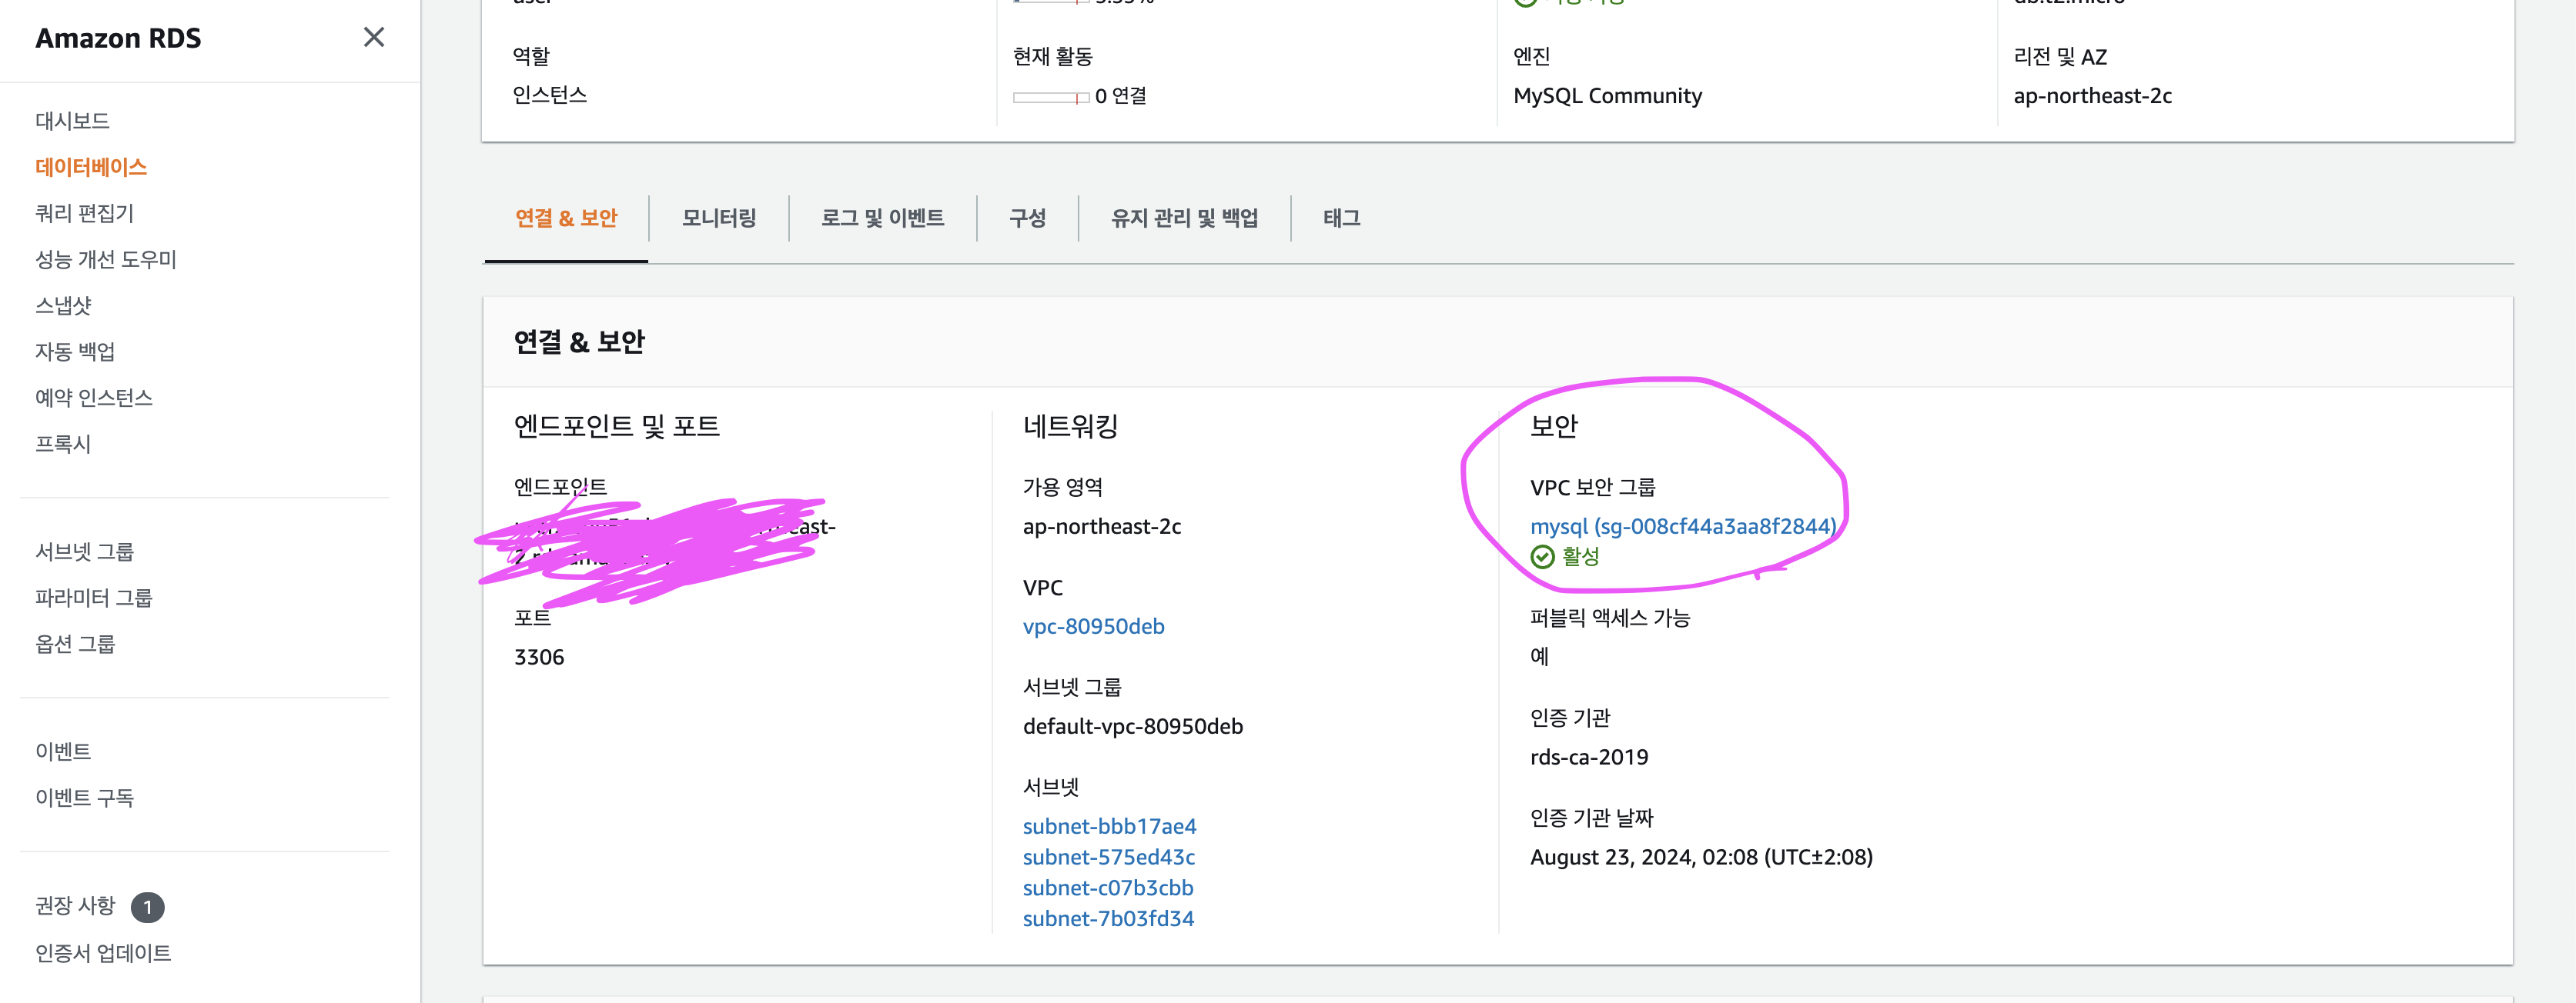Screen dimensions: 2576x1003
Task: Open the 태그 tab
Action: 1341,218
